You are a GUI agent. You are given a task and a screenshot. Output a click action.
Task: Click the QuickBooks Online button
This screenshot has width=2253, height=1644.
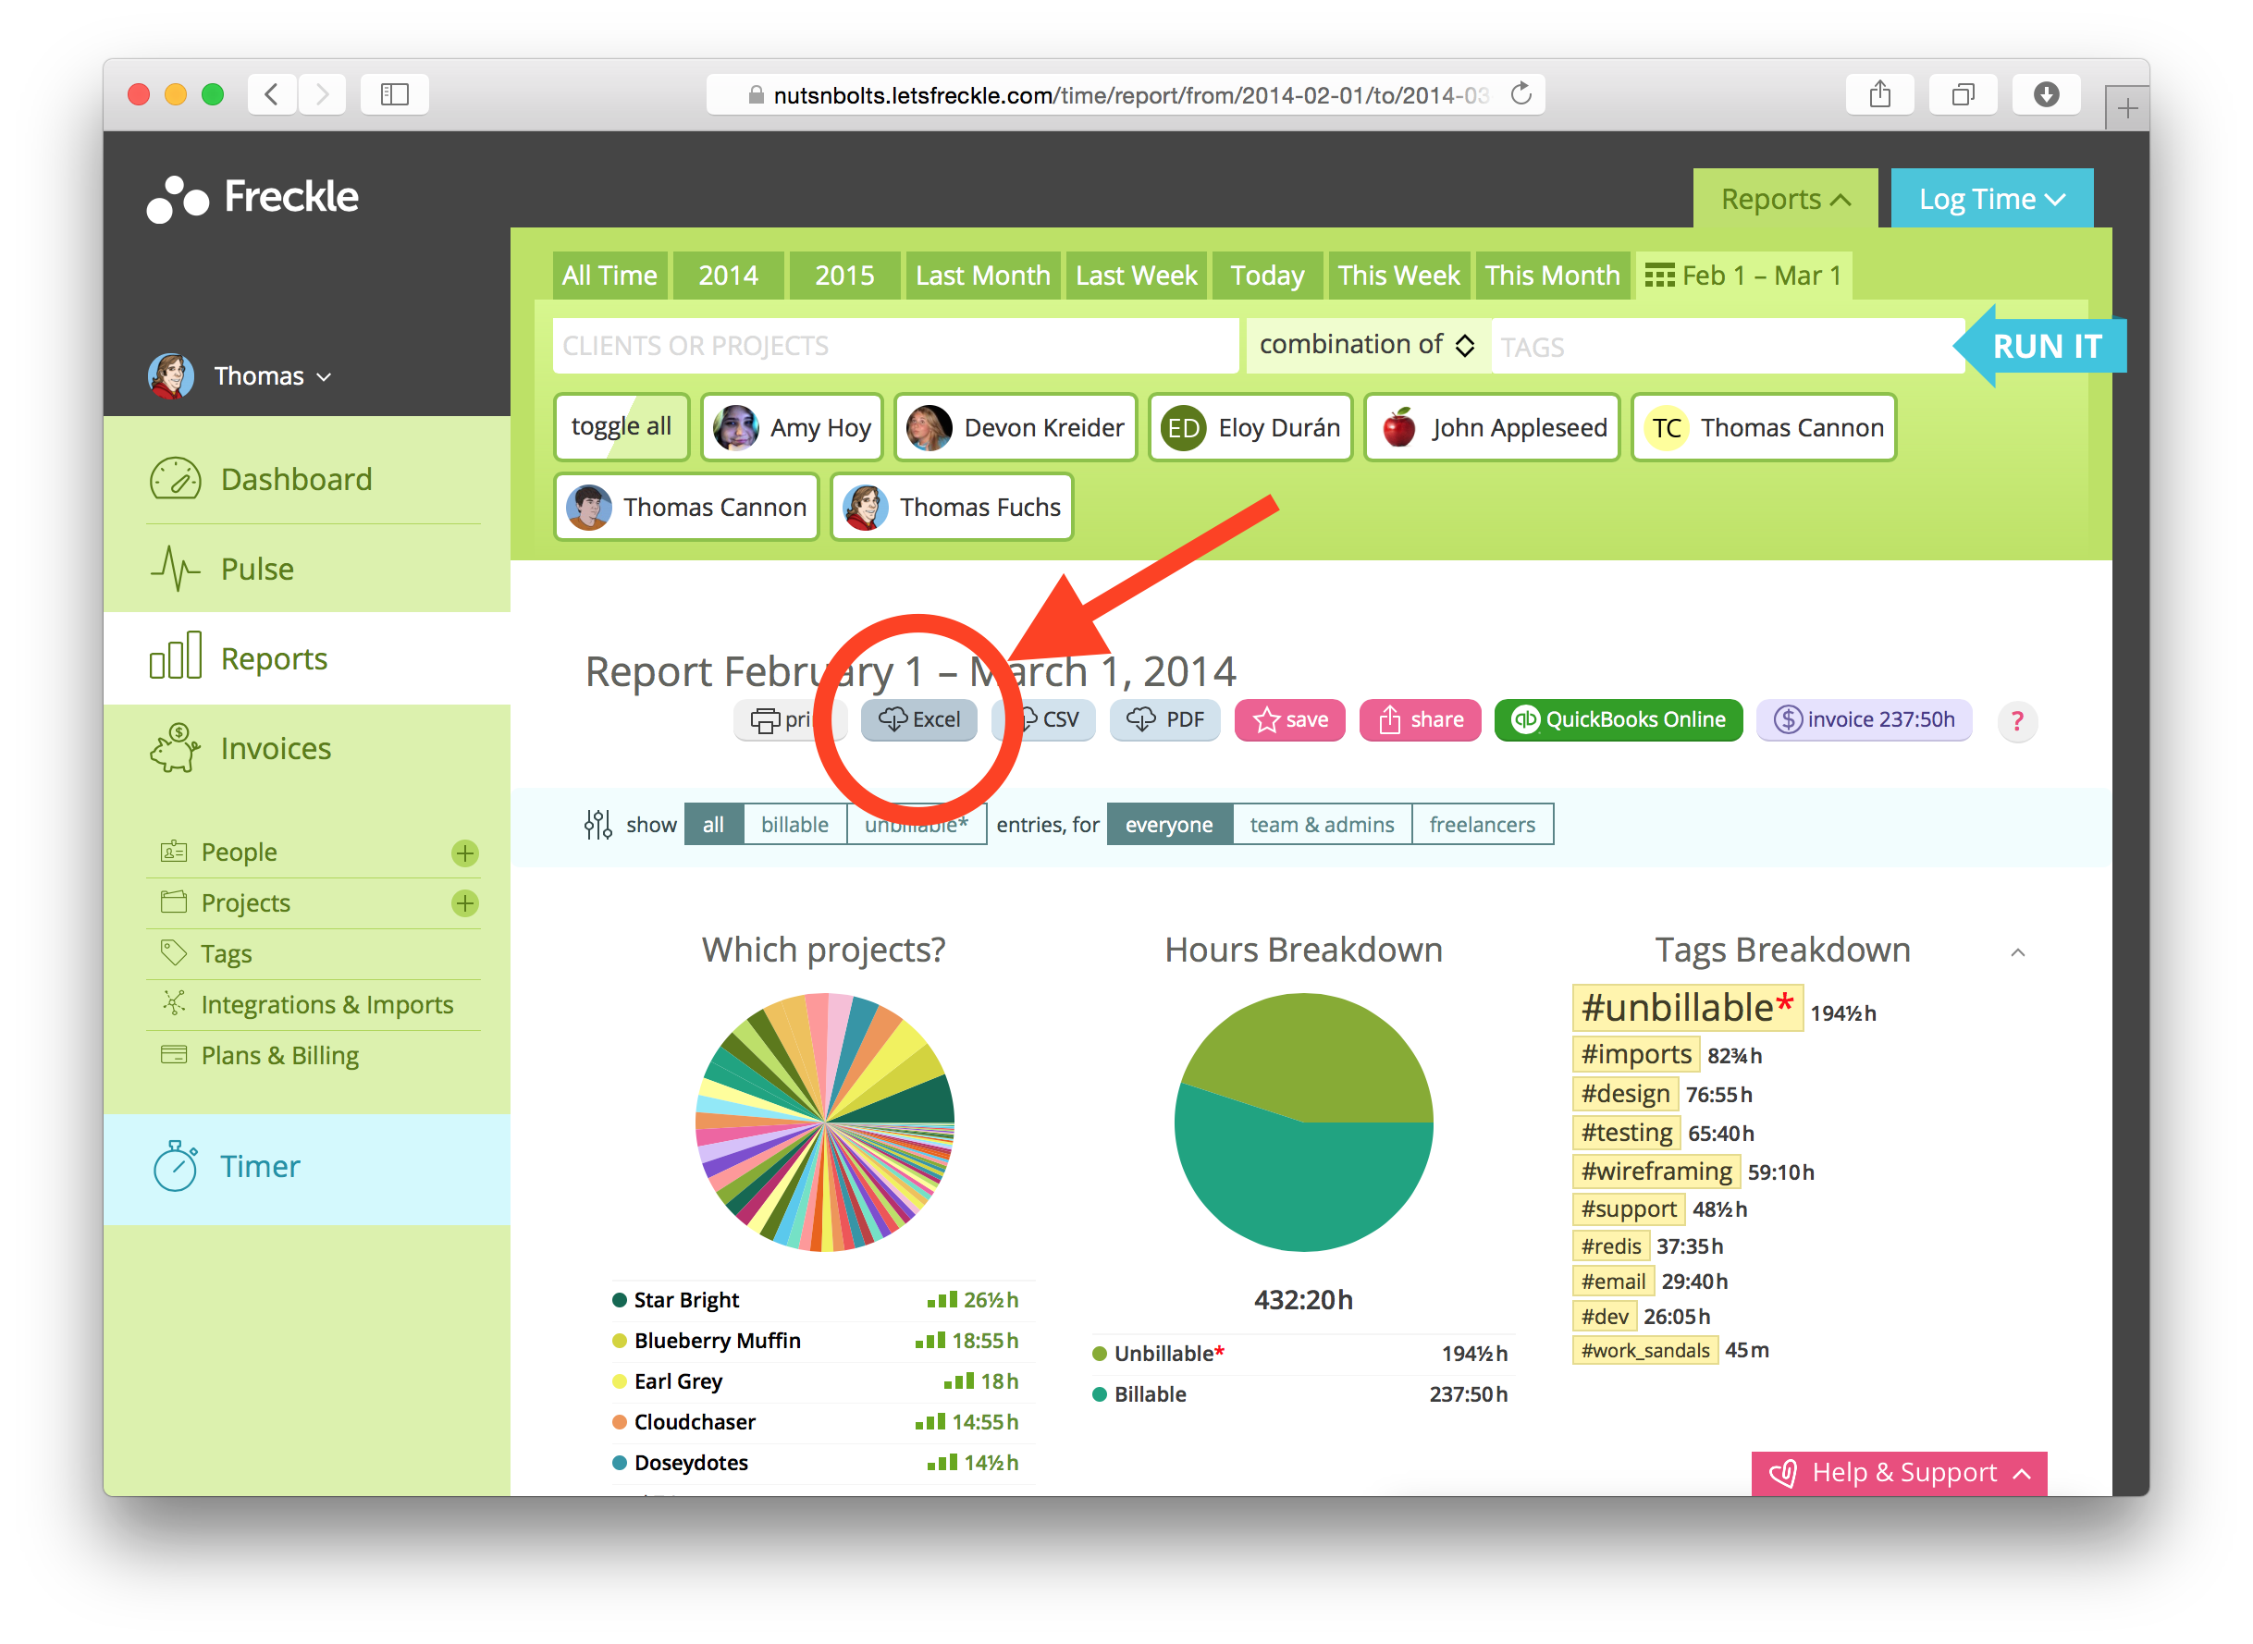point(1619,719)
